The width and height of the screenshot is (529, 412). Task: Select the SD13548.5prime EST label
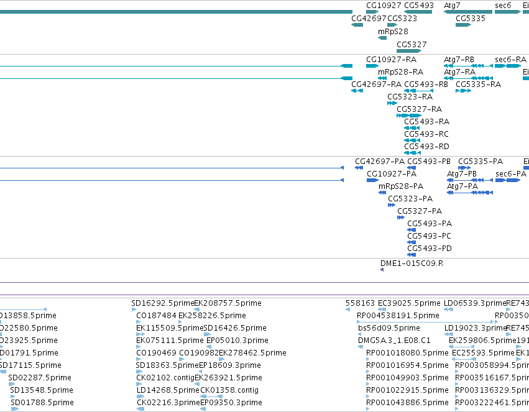[x=42, y=391]
